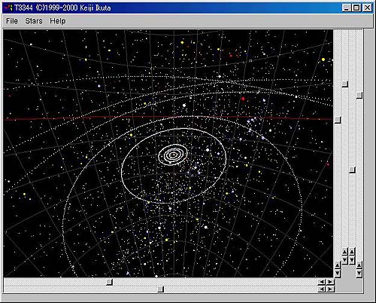Click down arrow of second vertical scrollbar
The image size is (376, 303).
(345, 260)
